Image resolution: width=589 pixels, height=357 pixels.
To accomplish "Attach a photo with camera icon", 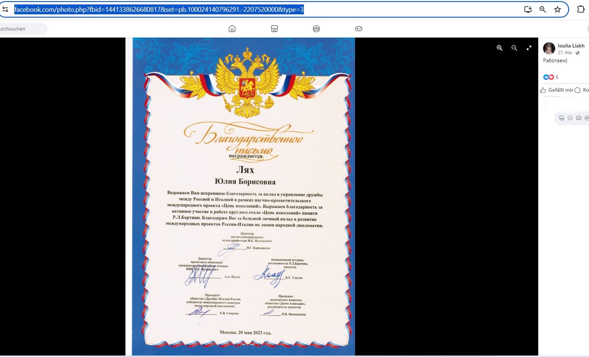I will point(579,118).
